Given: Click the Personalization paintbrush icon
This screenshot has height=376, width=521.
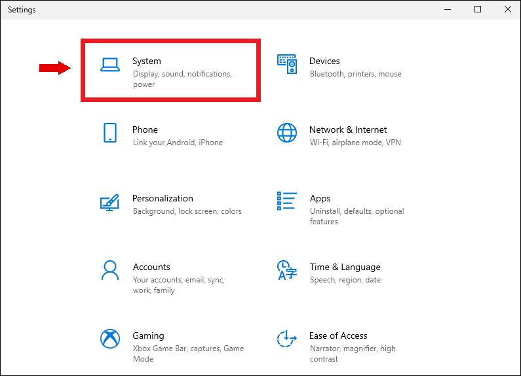Looking at the screenshot, I should [x=110, y=201].
